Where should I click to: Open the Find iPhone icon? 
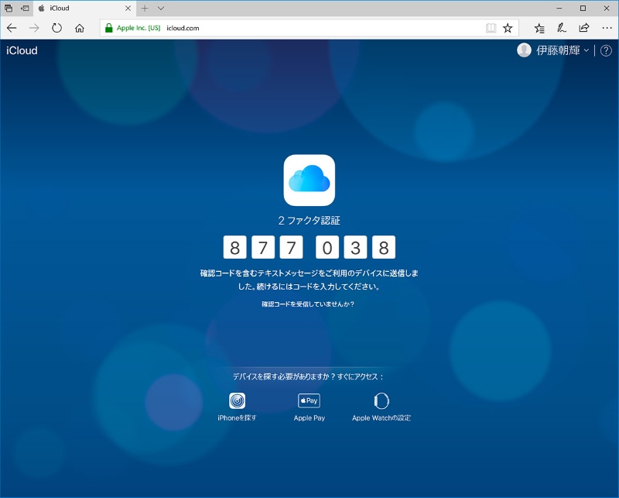[237, 400]
